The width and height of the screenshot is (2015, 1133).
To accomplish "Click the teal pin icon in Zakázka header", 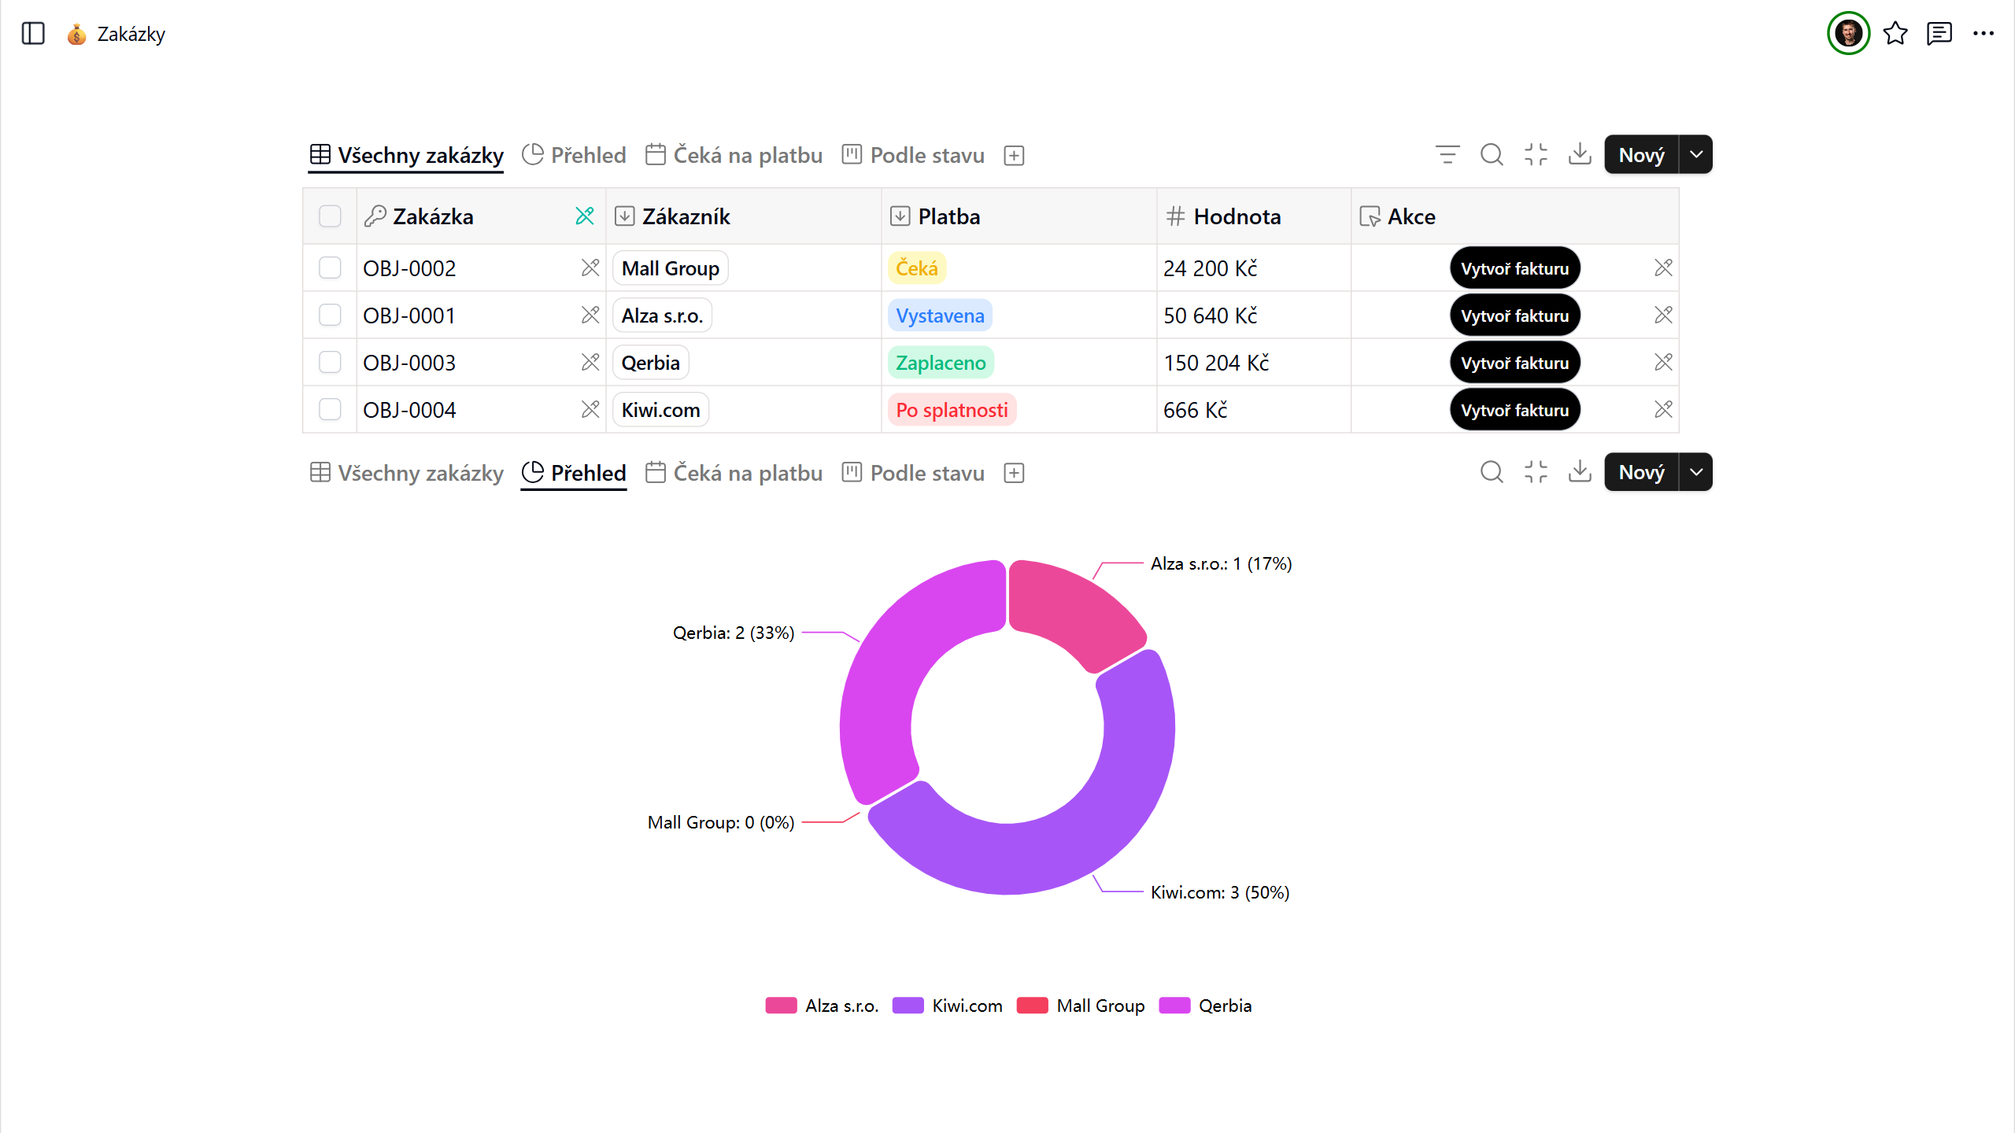I will 585,216.
